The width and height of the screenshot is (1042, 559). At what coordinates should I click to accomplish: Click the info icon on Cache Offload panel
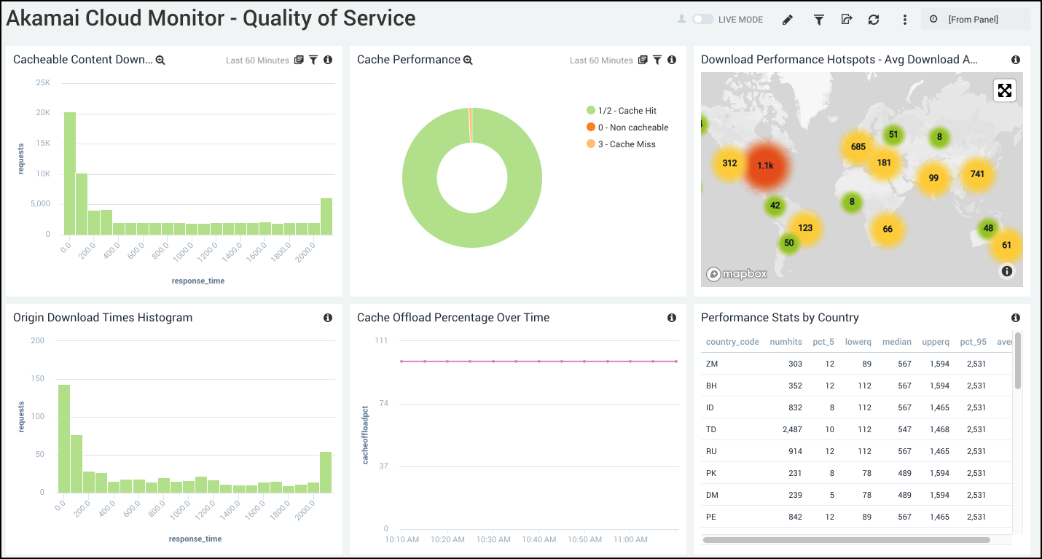tap(671, 318)
